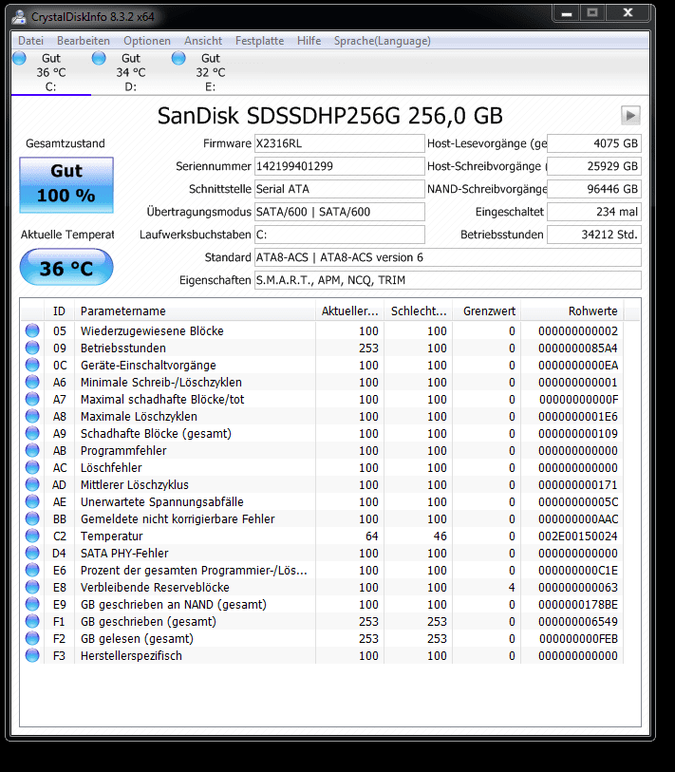675x772 pixels.
Task: Click the CrystalDiskInfo app icon in title bar
Action: click(19, 17)
